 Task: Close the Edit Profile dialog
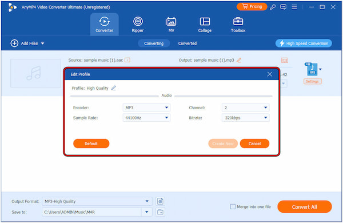pos(270,74)
